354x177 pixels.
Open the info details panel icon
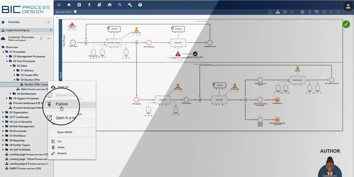click(303, 12)
